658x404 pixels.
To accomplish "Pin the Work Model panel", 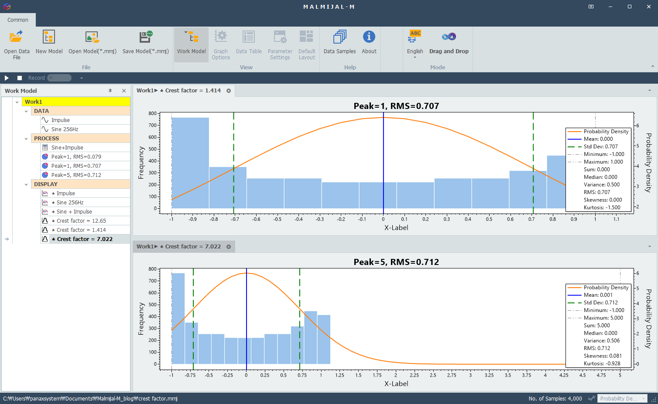I will click(x=110, y=91).
